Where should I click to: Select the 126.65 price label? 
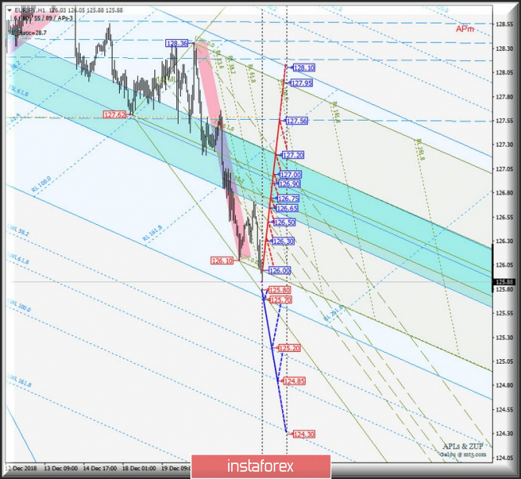(287, 209)
